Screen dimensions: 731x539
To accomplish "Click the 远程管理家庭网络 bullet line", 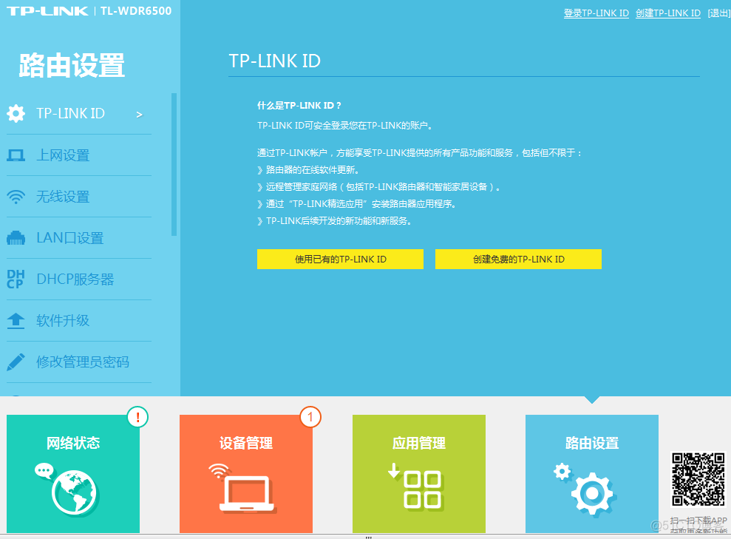I will pos(379,187).
